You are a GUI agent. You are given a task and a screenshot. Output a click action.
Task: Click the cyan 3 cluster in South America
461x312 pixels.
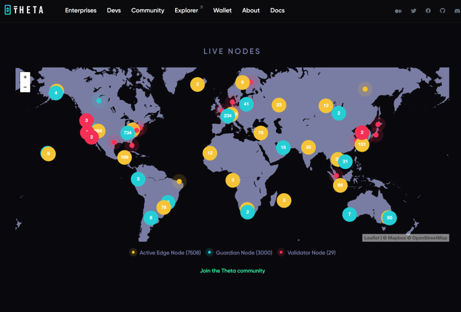coord(138,179)
